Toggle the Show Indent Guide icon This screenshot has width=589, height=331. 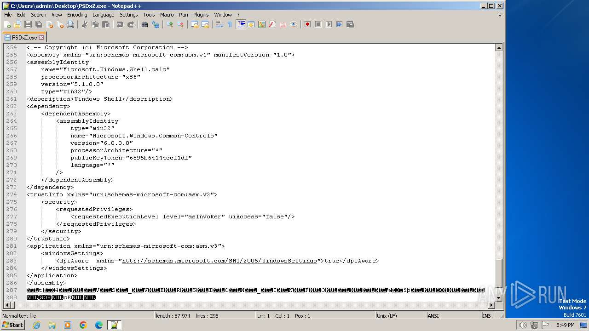(241, 24)
